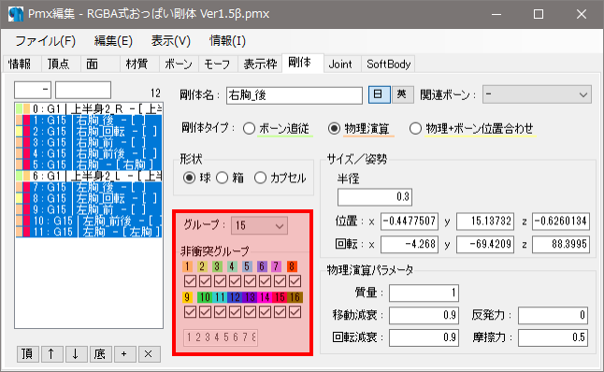Switch to the SoftBody tab
The height and width of the screenshot is (372, 604).
[388, 64]
